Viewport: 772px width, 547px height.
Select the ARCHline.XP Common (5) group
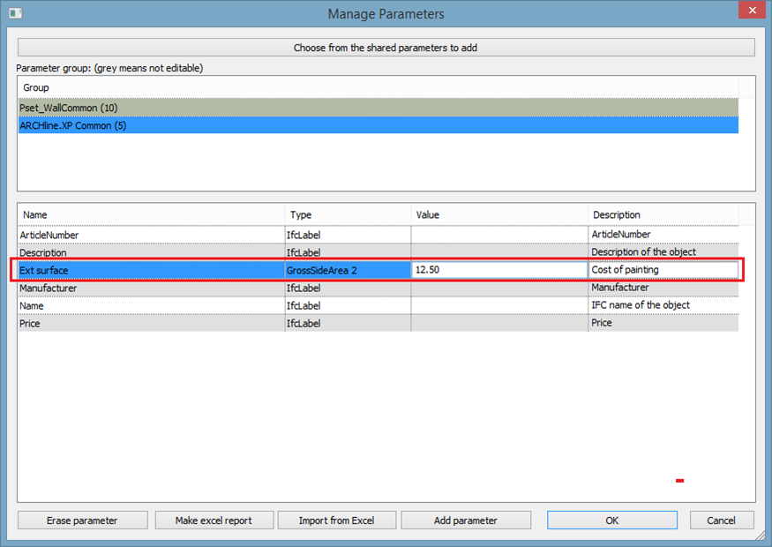tap(378, 125)
